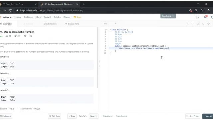Close the Google - LeetCode tab
213x120 pixels.
point(36,4)
